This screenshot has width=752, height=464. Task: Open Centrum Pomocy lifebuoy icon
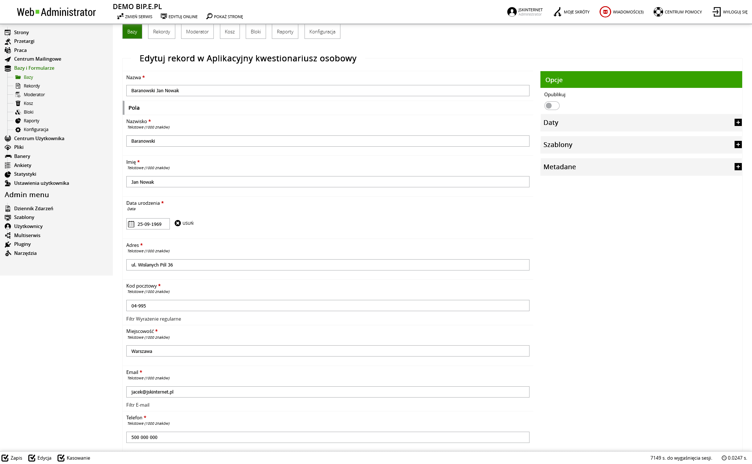(658, 12)
